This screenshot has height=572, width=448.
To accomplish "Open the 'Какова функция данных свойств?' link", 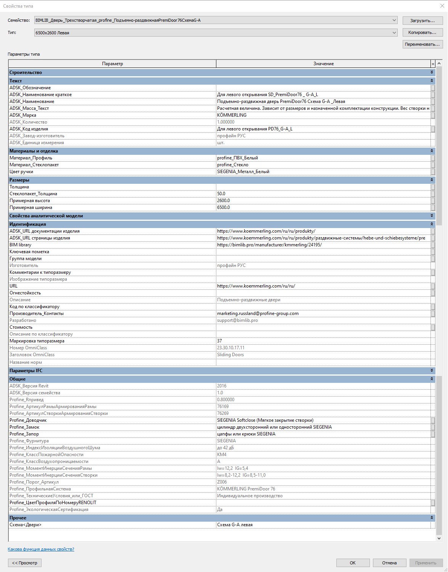I will (41, 549).
